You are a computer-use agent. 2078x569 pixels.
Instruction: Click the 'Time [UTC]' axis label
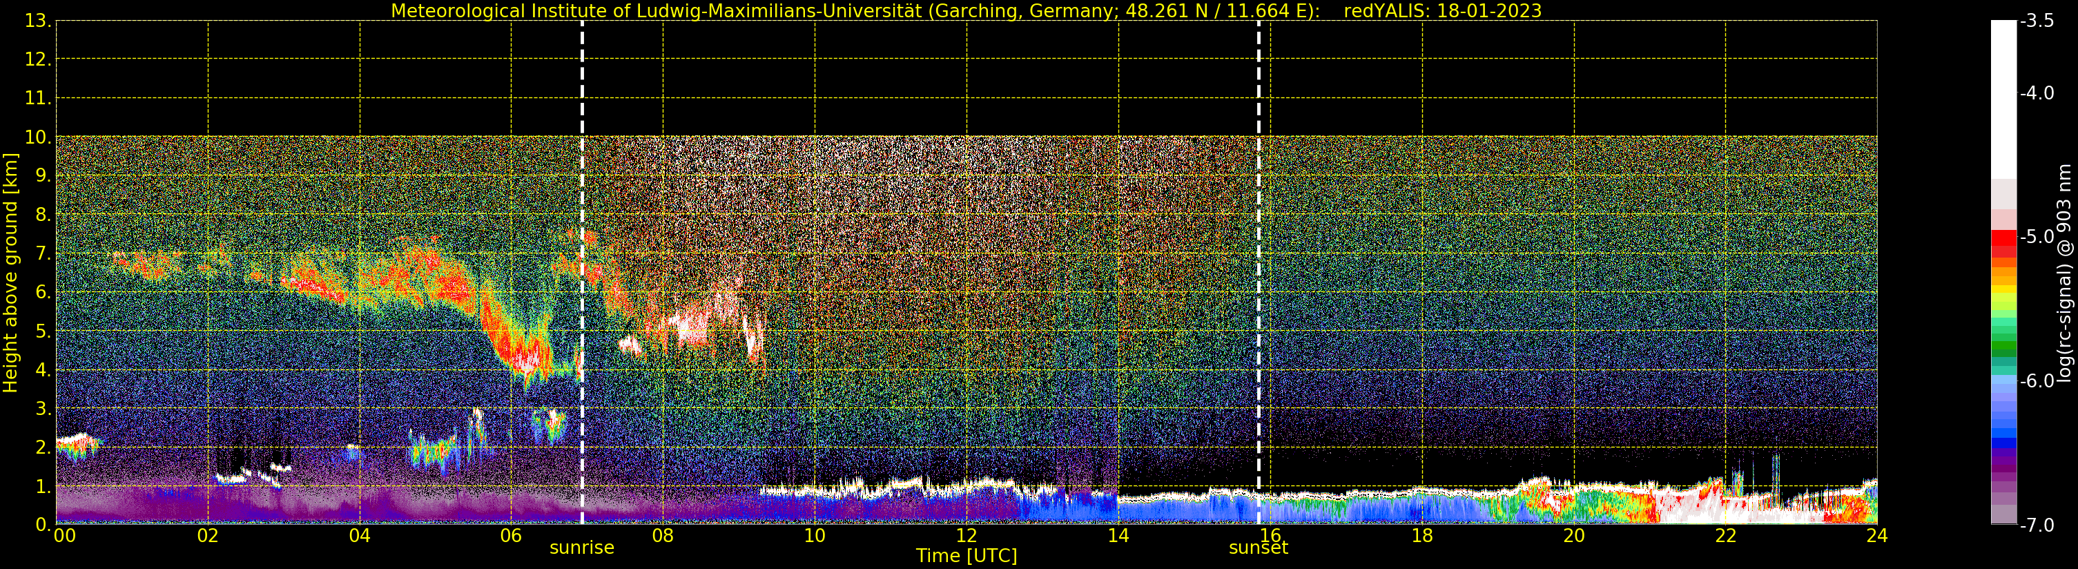point(967,556)
